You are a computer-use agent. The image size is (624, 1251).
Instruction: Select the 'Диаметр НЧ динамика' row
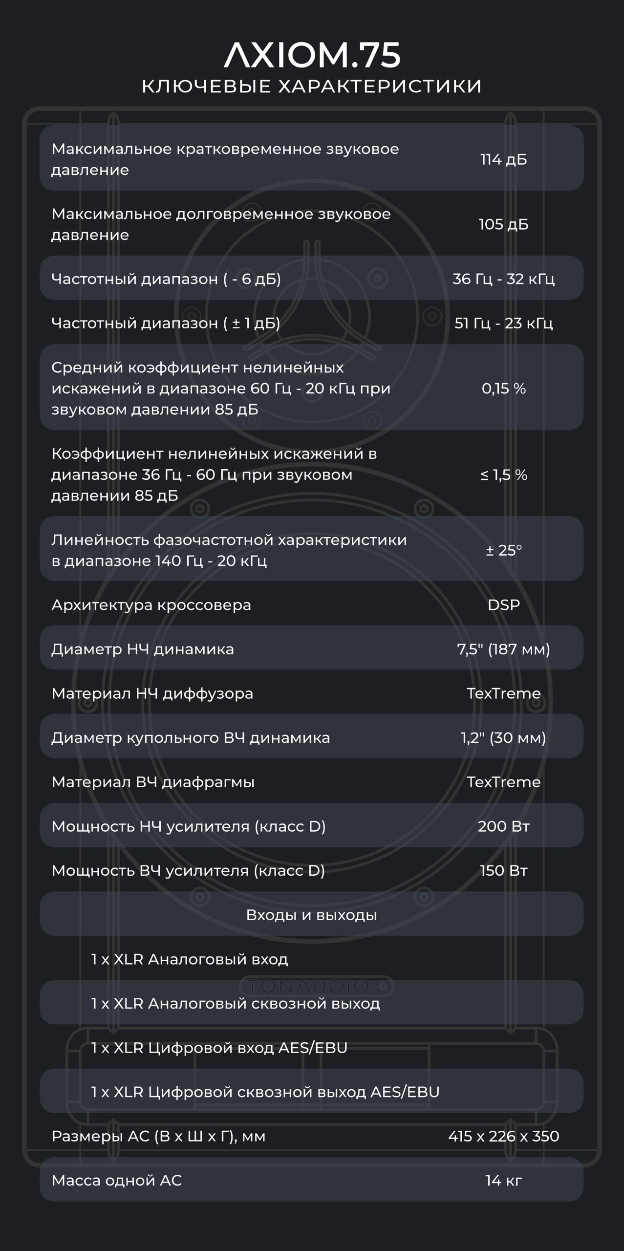[x=312, y=648]
